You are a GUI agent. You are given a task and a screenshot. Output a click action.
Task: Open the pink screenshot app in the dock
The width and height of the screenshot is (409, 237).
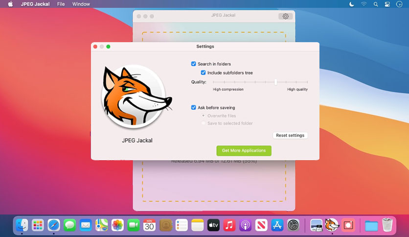348,225
